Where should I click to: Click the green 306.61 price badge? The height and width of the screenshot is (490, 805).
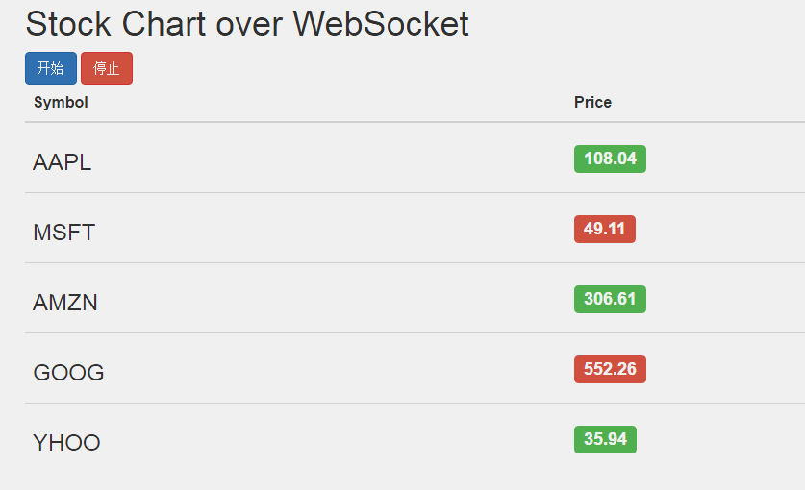(x=610, y=299)
